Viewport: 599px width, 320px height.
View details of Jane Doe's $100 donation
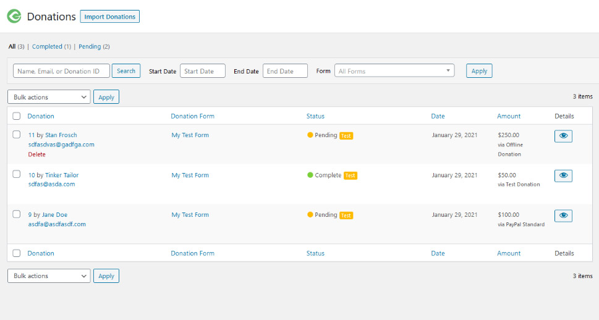point(563,216)
